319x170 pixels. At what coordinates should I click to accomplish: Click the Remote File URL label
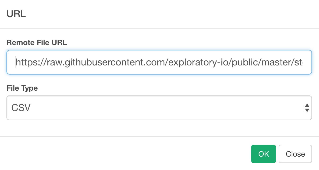tap(37, 43)
